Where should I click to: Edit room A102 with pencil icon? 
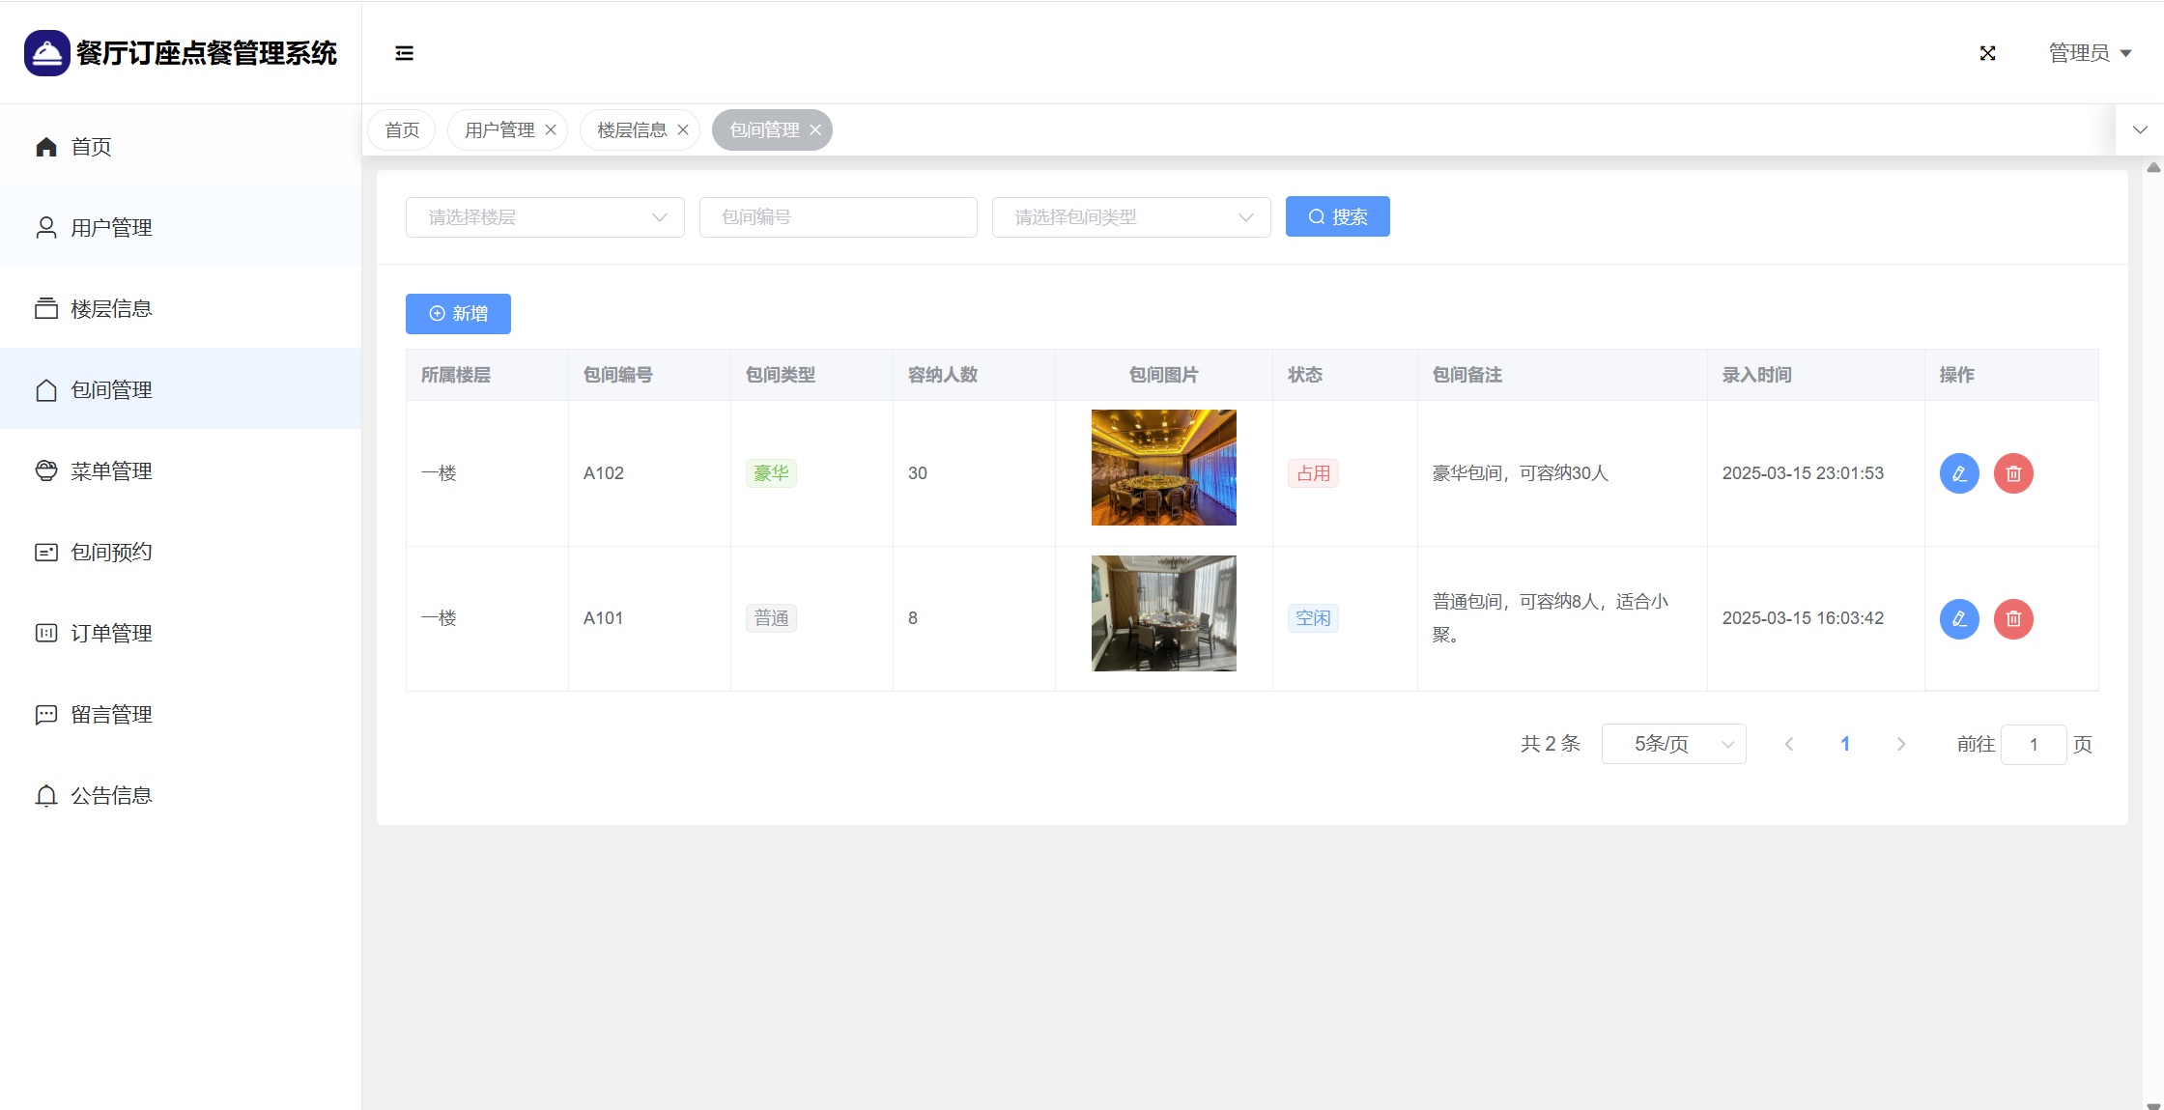[x=1959, y=473]
